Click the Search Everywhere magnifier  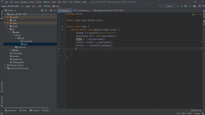203,6
